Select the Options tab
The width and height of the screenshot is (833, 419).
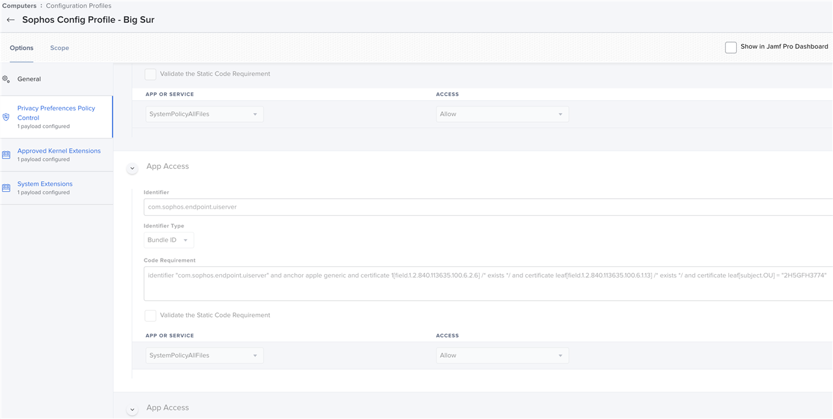point(21,48)
